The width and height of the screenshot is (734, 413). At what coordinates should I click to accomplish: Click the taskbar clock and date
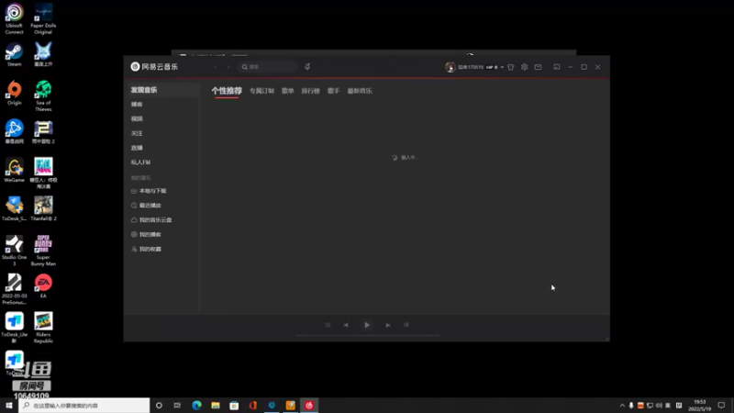tap(699, 406)
